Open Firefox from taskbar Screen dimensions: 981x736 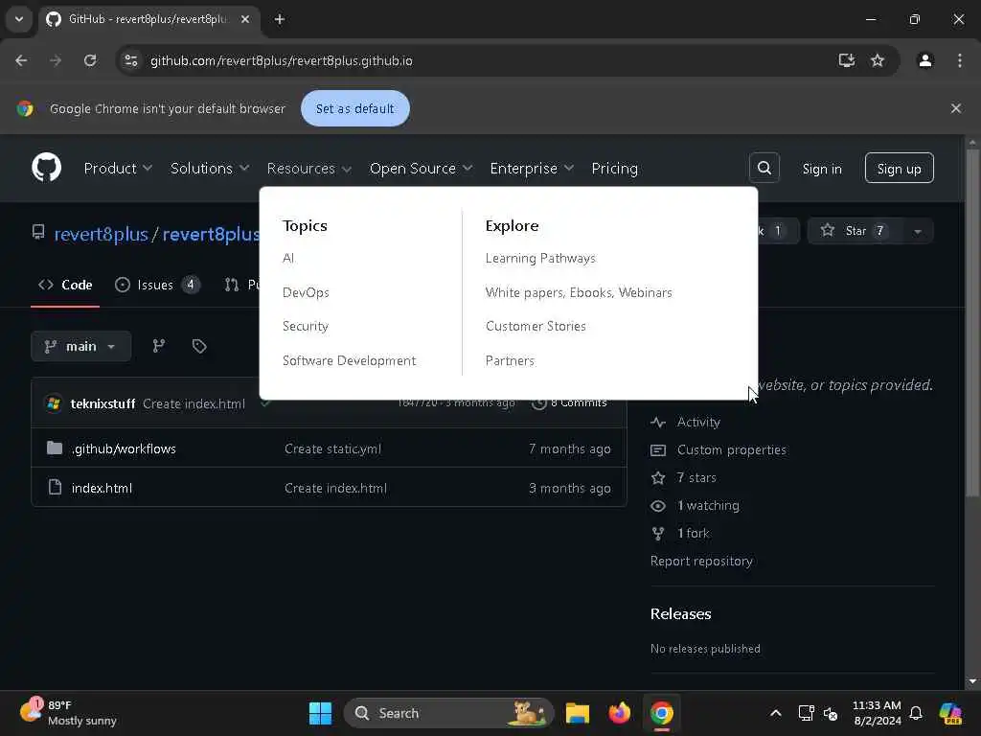coord(620,713)
